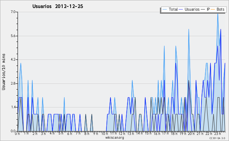Select the Bots legend label

click(221, 9)
